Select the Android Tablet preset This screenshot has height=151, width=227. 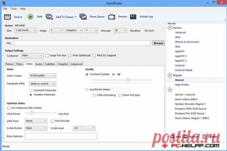pyautogui.click(x=184, y=70)
